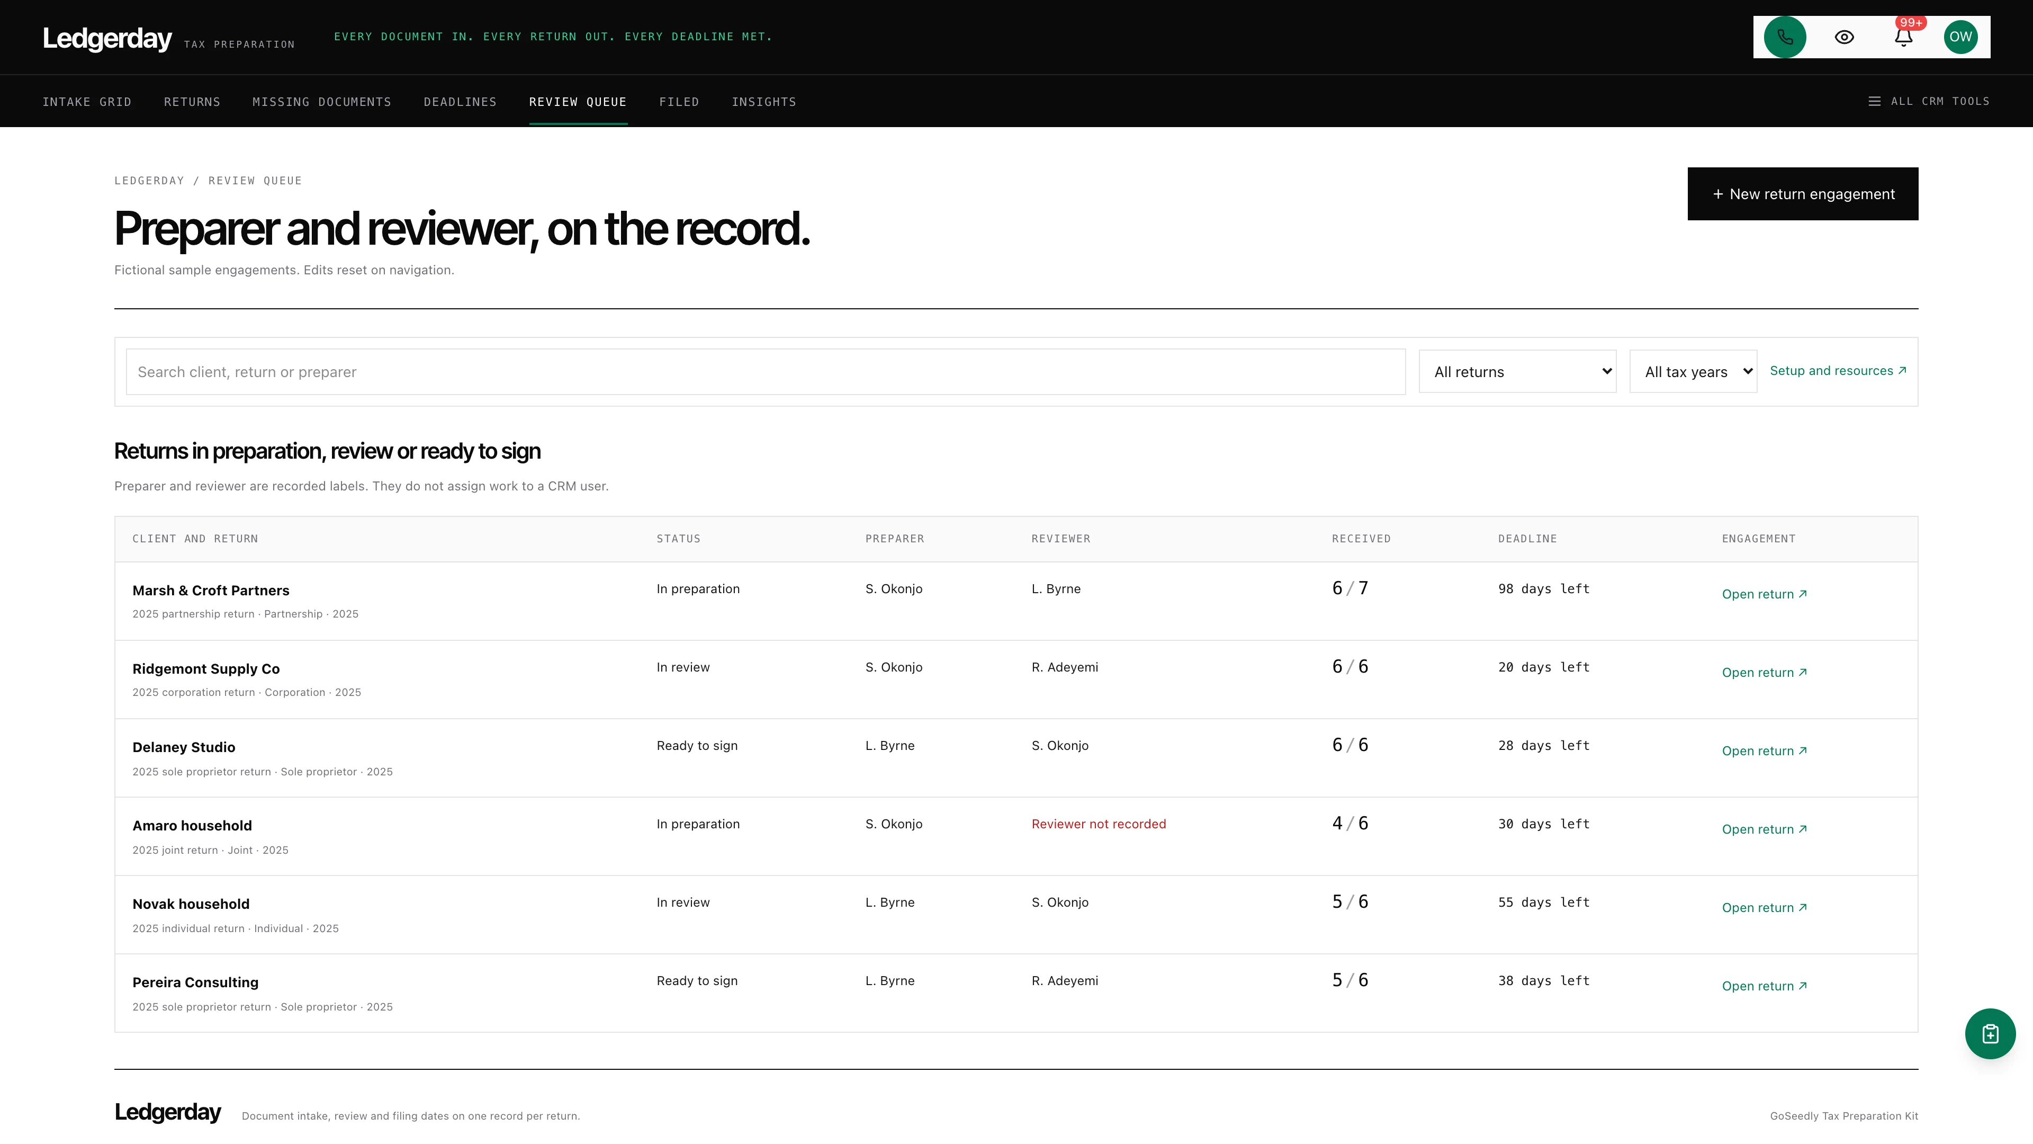The width and height of the screenshot is (2033, 1144).
Task: Open return for Pereira Consulting
Action: [1764, 986]
